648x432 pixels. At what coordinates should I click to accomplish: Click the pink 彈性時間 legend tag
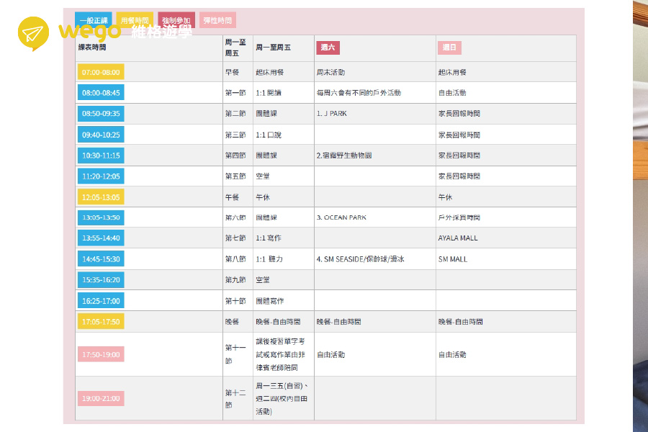click(219, 21)
